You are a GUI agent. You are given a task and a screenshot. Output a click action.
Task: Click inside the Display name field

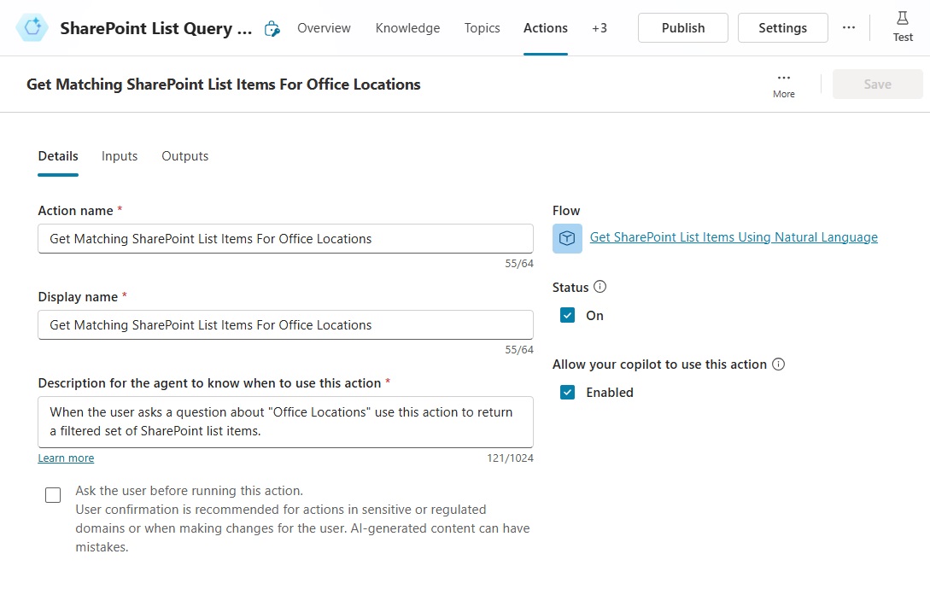(285, 324)
